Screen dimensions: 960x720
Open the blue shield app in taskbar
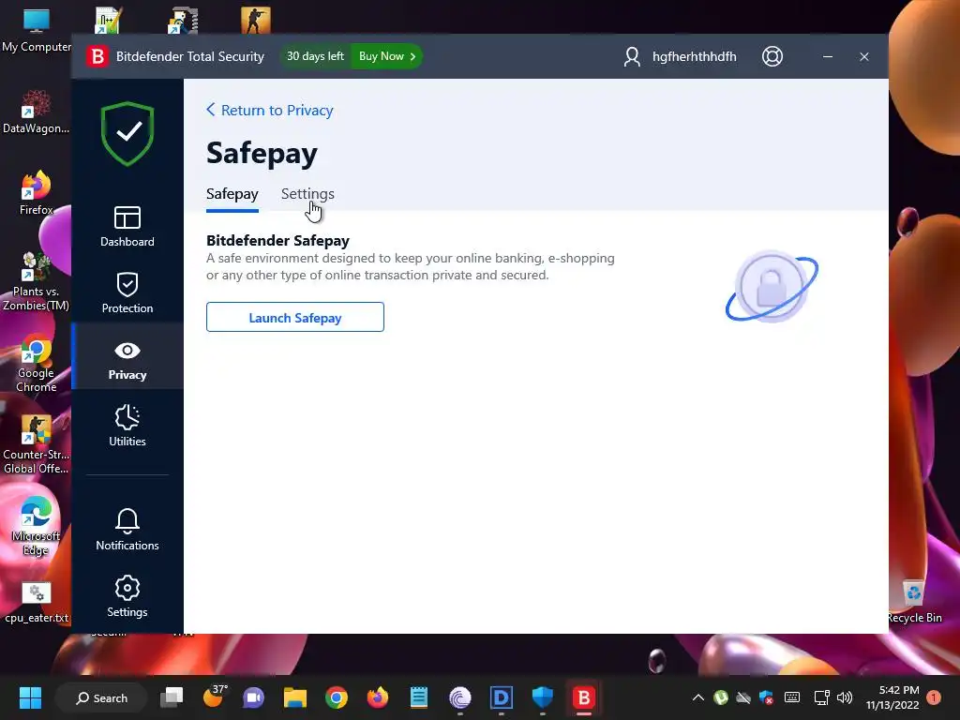point(543,697)
